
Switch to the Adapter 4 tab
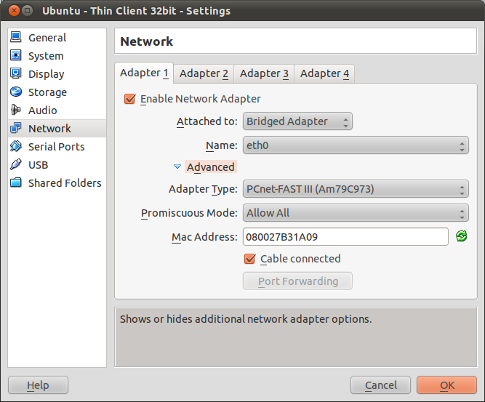pos(324,73)
